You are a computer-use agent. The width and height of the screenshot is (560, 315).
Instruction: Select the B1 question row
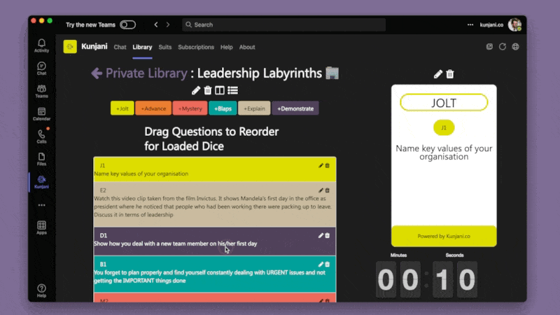[x=215, y=274]
